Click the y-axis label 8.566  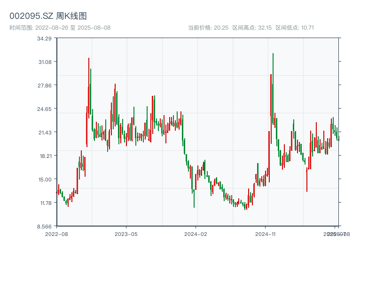(44, 227)
